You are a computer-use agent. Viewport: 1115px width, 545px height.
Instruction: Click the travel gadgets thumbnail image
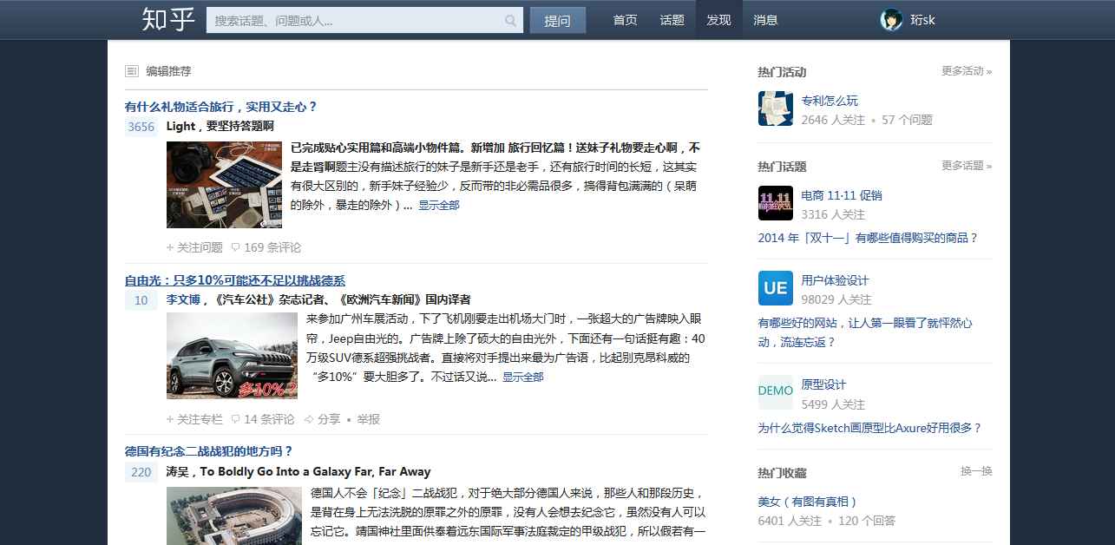pyautogui.click(x=224, y=185)
